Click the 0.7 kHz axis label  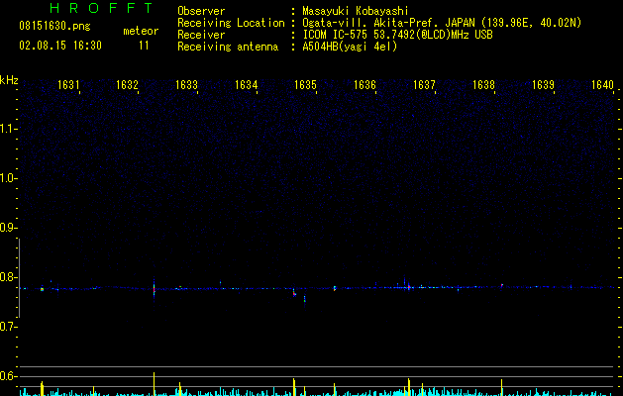pyautogui.click(x=8, y=327)
